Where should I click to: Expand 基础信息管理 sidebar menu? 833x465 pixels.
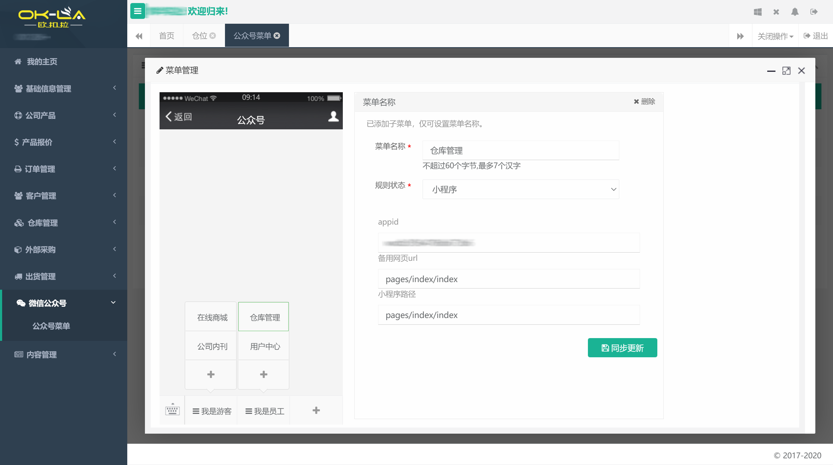coord(64,89)
